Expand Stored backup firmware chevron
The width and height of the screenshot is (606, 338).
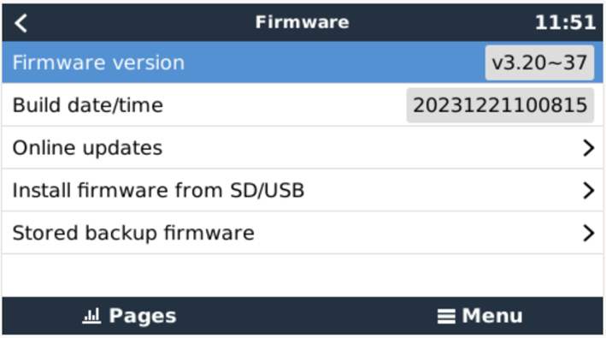coord(588,233)
